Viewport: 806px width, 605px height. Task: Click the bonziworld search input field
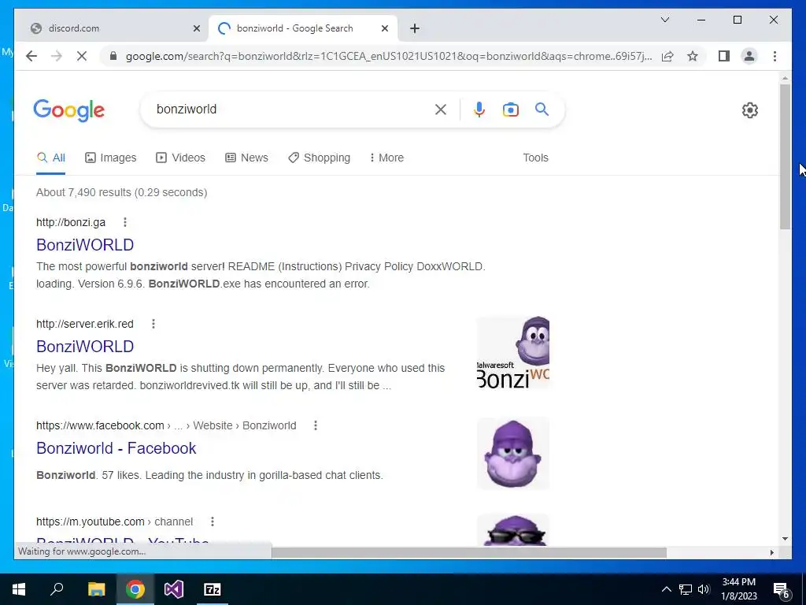click(293, 109)
